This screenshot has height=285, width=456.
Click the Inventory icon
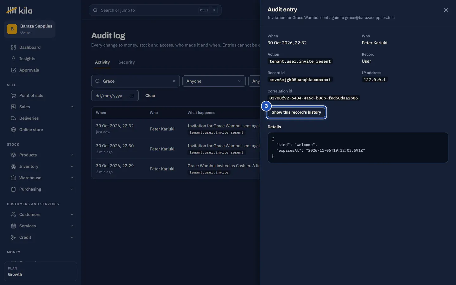pyautogui.click(x=13, y=166)
